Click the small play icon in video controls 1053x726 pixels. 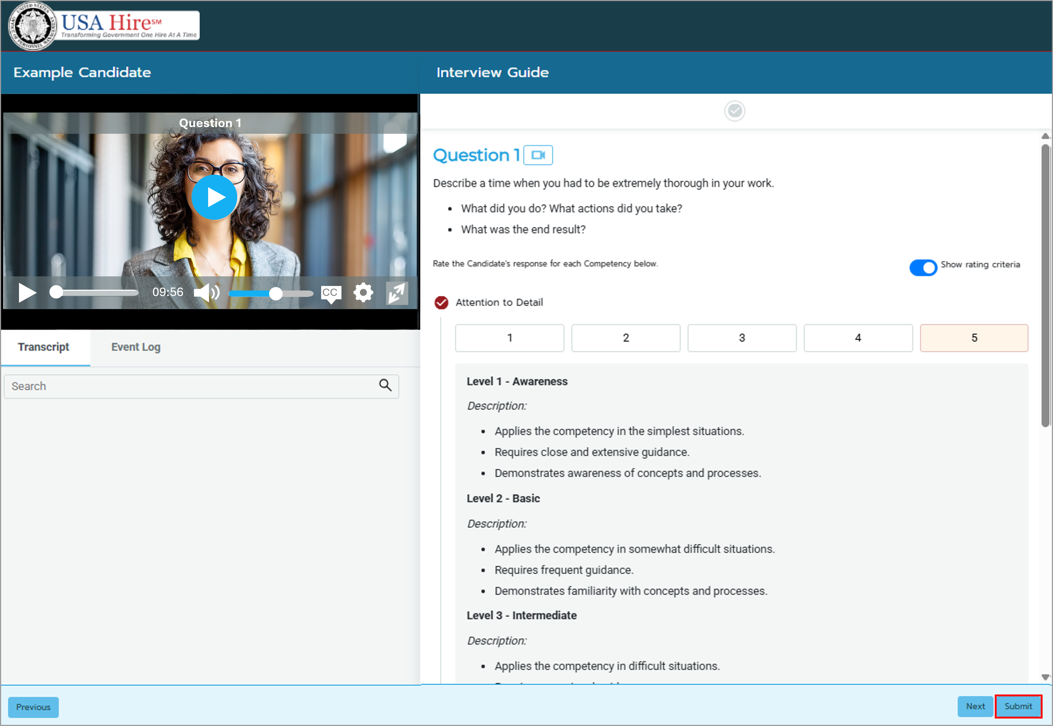(27, 292)
